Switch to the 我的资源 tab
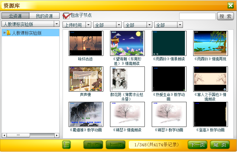Image resolution: width=237 pixels, height=152 pixels. (x=44, y=16)
